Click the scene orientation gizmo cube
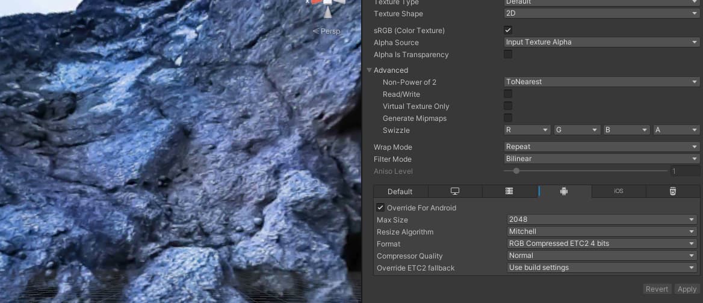703x303 pixels. [328, 1]
